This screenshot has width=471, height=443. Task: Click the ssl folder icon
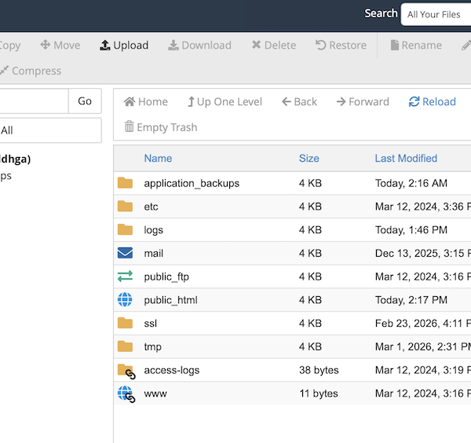point(126,323)
